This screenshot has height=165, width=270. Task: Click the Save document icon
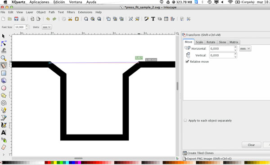(16, 19)
